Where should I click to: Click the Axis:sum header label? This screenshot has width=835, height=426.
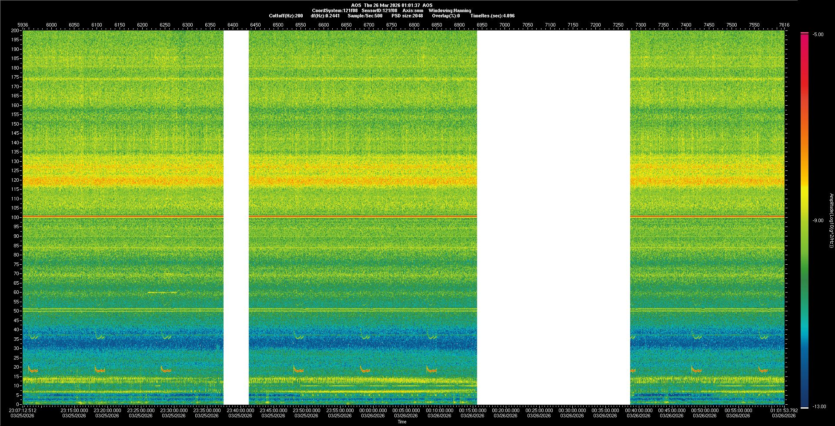pos(413,10)
